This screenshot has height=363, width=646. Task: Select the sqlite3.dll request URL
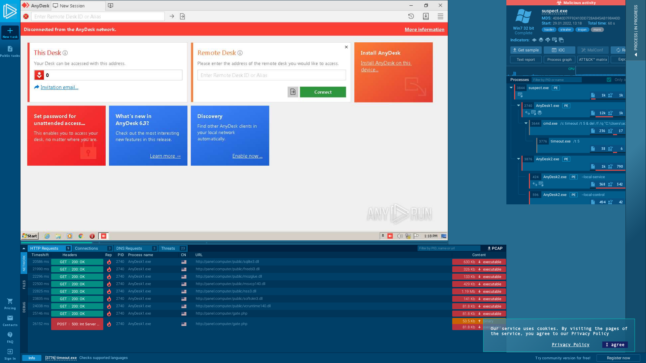[227, 261]
